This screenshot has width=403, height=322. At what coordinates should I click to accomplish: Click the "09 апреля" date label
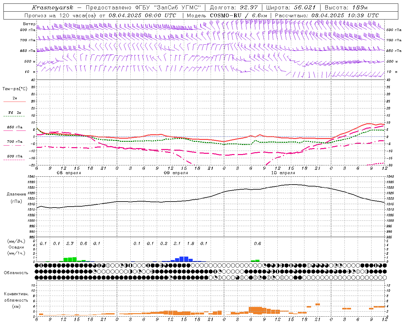pos(176,173)
